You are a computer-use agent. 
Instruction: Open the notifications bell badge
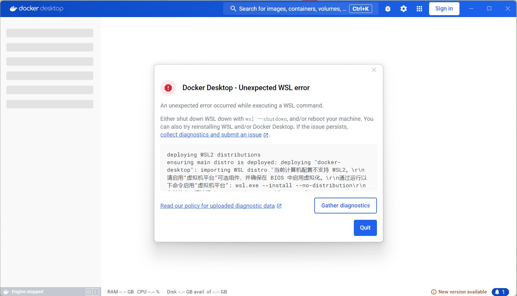[x=500, y=292]
